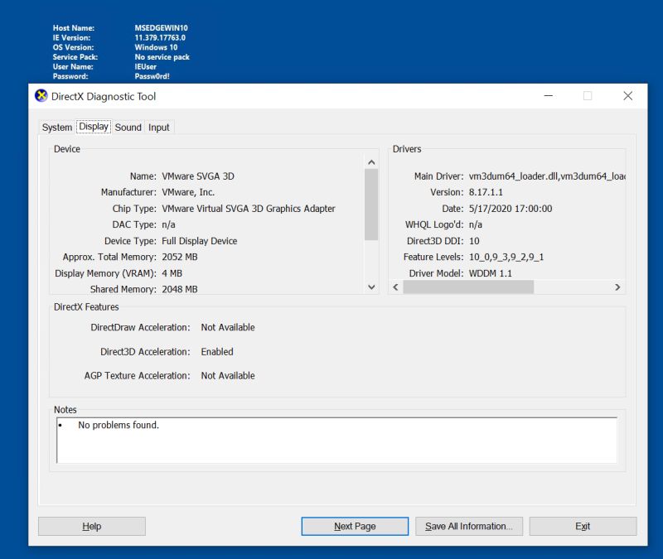
Task: Switch to the Sound tab
Action: click(x=128, y=127)
